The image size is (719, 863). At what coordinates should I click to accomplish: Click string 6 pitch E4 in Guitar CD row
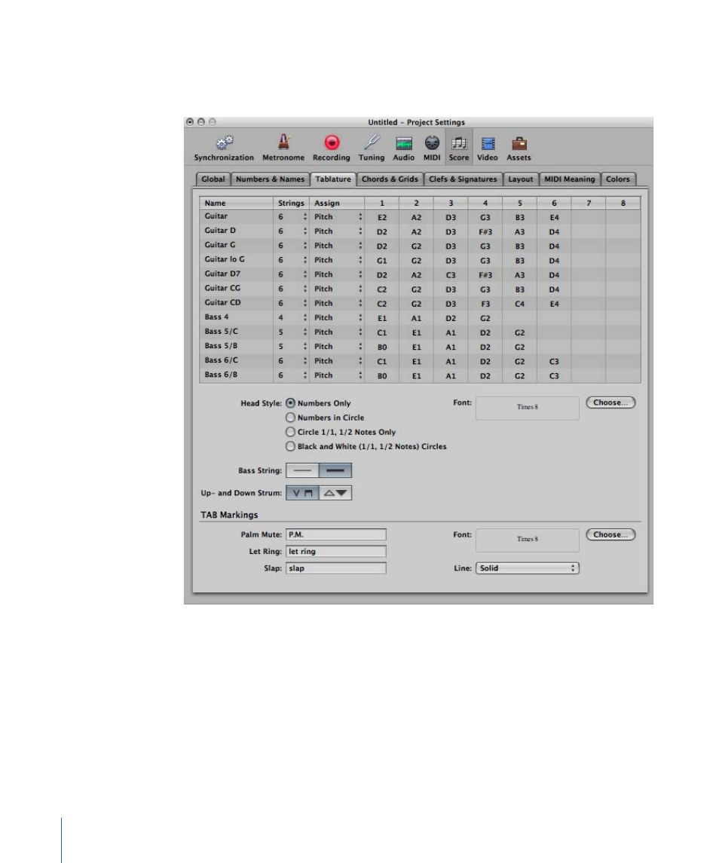pos(554,304)
